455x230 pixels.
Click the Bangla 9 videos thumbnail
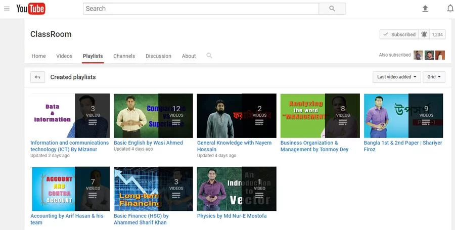(x=403, y=116)
